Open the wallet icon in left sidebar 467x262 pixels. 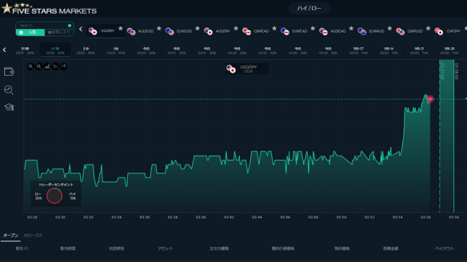pos(9,71)
